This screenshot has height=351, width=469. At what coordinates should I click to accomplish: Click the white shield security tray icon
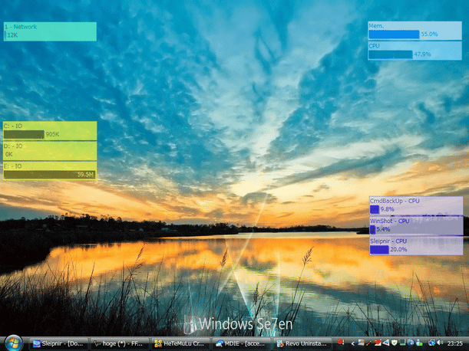point(395,343)
